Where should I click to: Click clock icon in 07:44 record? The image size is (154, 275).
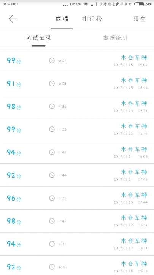tap(52, 198)
